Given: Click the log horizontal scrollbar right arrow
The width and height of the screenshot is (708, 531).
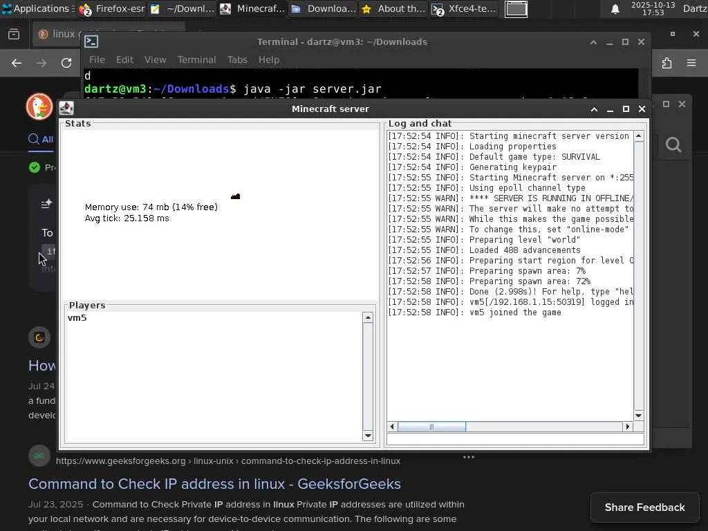Looking at the screenshot, I should [x=627, y=427].
